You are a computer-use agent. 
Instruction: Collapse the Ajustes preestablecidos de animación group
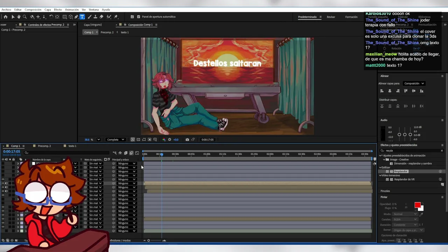click(381, 156)
